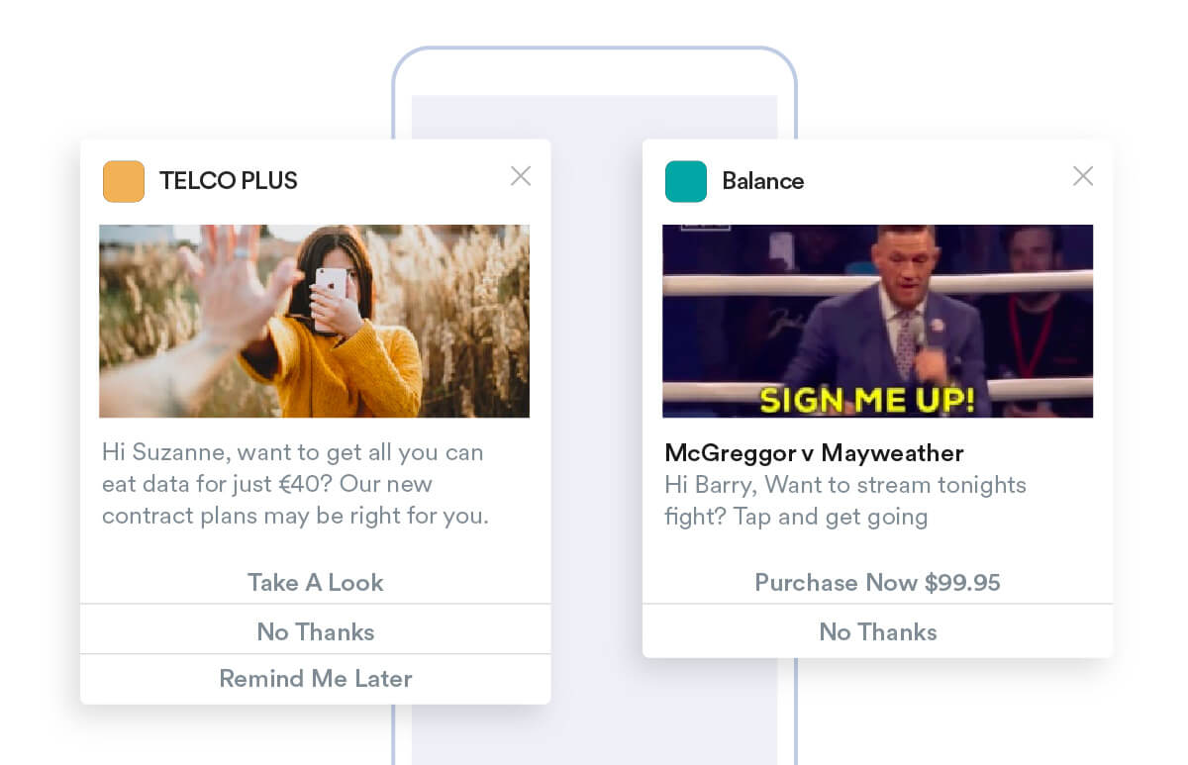Tap the Take A Look button
The height and width of the screenshot is (765, 1188).
click(315, 582)
